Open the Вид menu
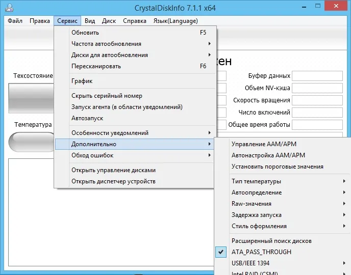Image resolution: width=351 pixels, height=275 pixels. click(90, 21)
